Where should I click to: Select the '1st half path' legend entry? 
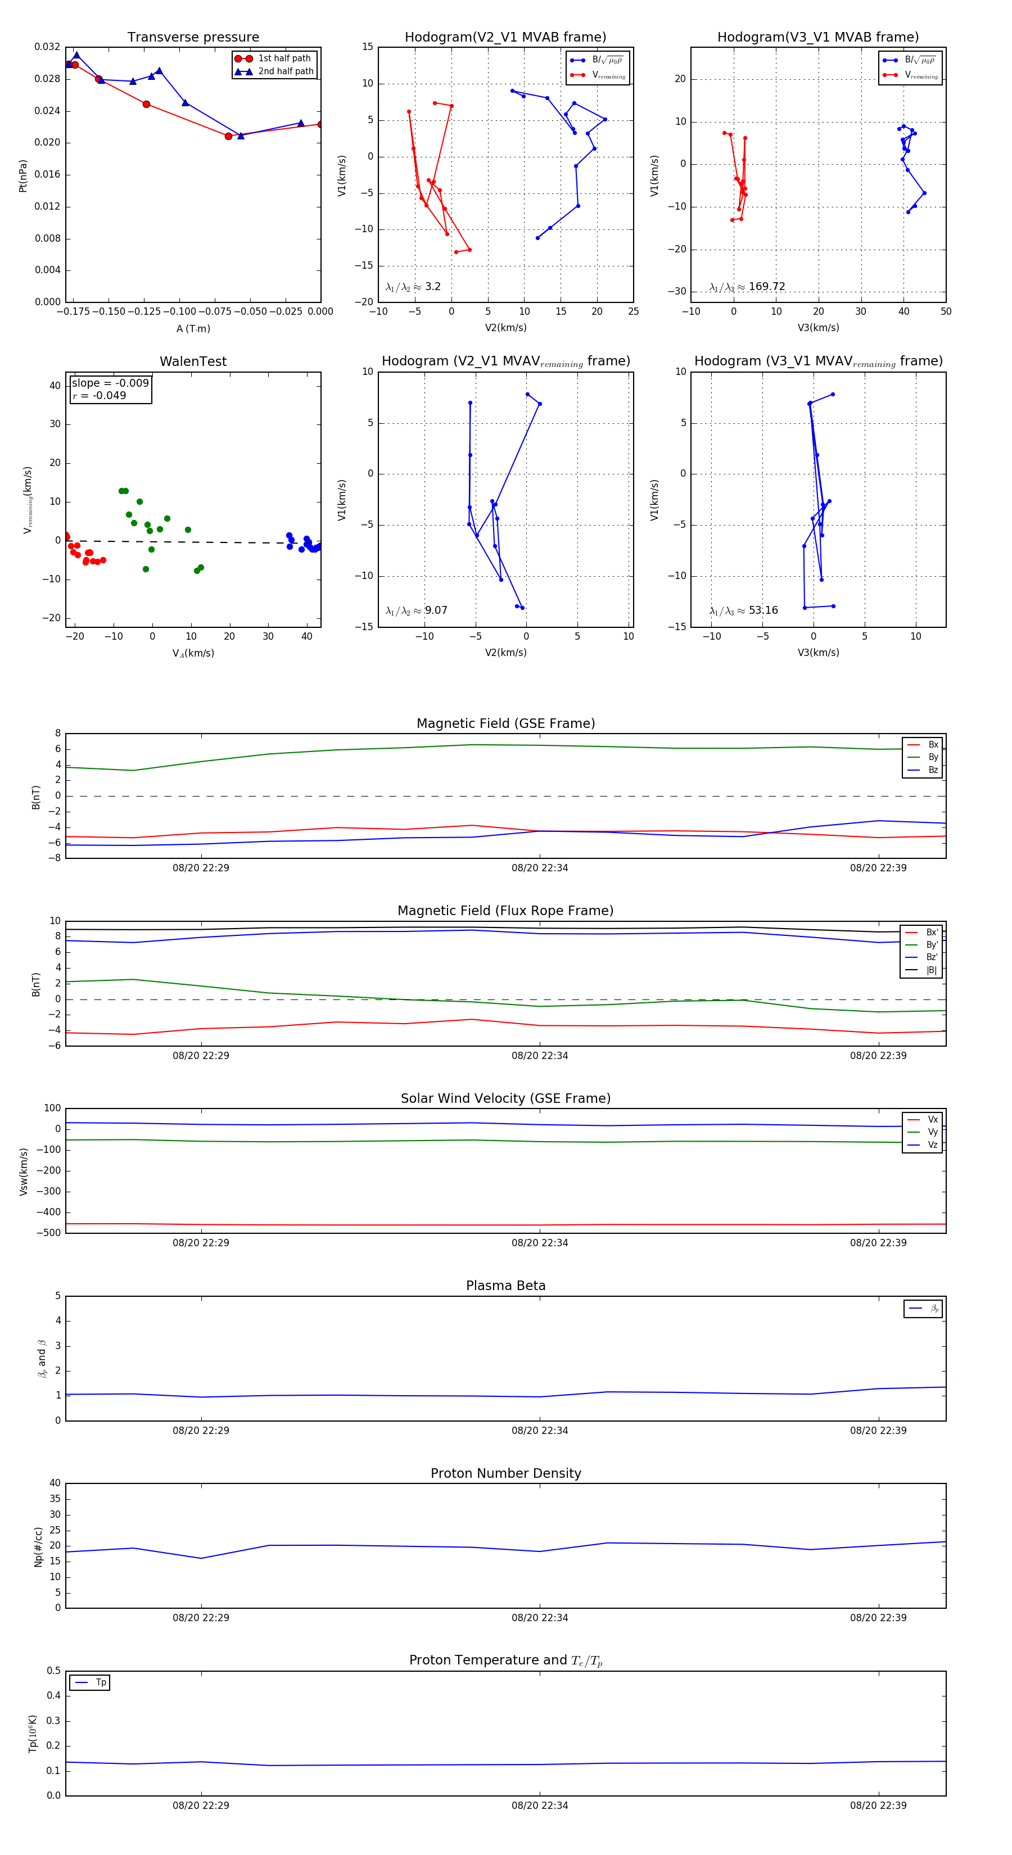point(274,58)
